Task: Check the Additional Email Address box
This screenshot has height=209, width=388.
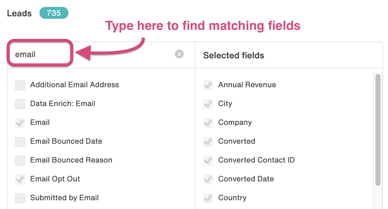Action: 20,85
